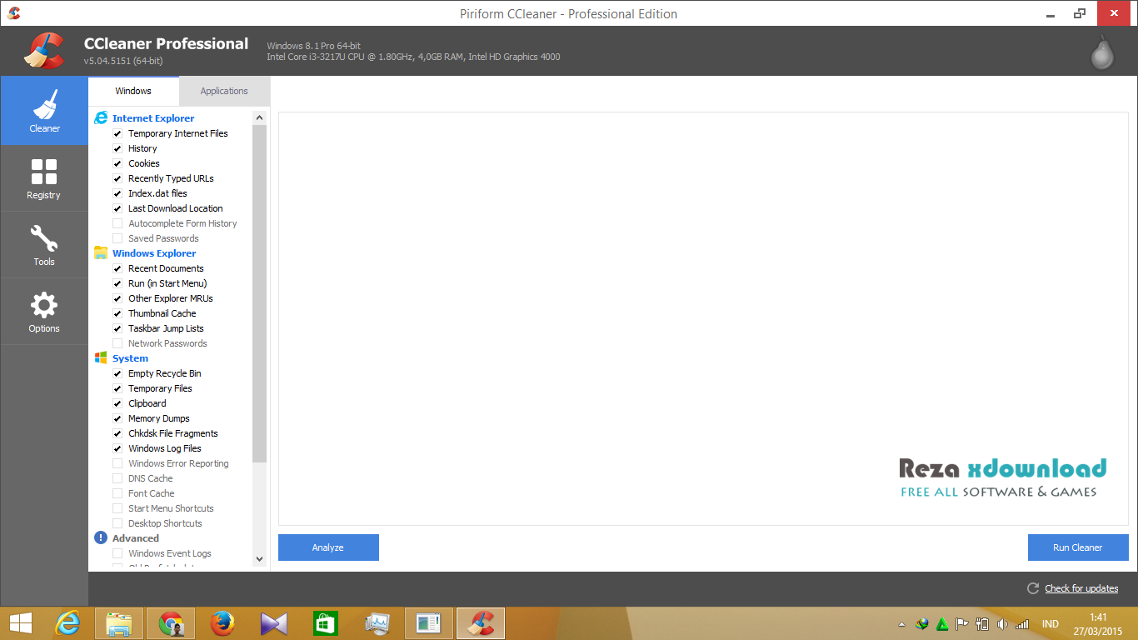Viewport: 1138px width, 640px height.
Task: Uncheck Internet Explorer History checkbox
Action: pos(117,148)
